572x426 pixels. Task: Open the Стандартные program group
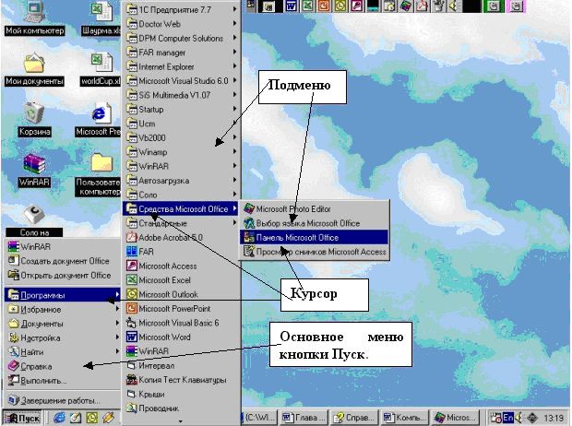[x=181, y=223]
